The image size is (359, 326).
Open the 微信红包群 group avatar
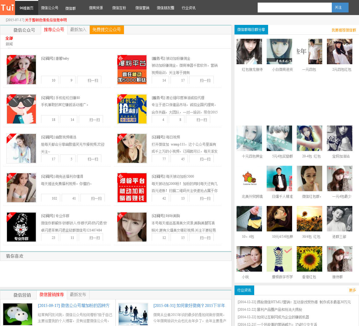[309, 178]
